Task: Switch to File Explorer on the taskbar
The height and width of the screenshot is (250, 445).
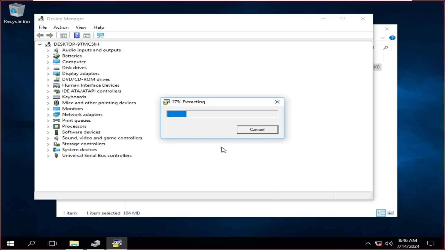Action: point(74,244)
